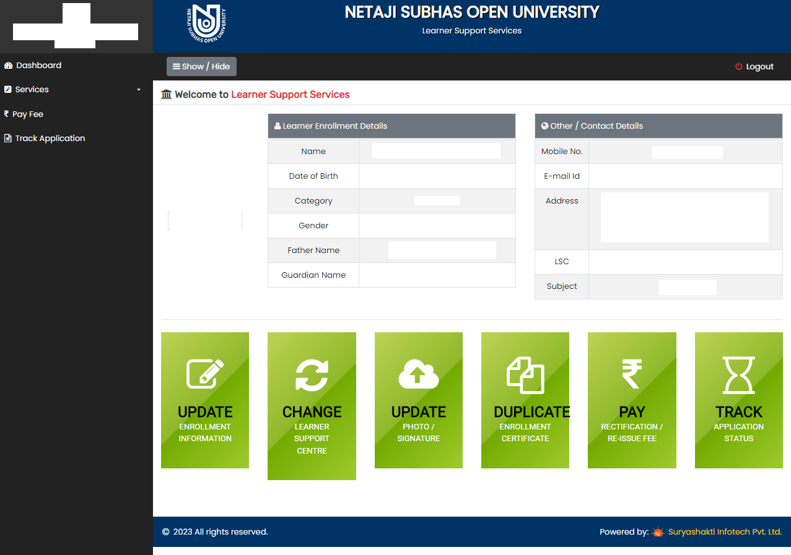Open Update Enrollment Information tile
Screen dimensions: 791x555
pos(205,400)
